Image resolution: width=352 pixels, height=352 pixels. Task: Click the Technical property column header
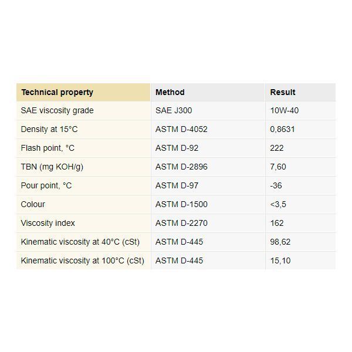83,92
